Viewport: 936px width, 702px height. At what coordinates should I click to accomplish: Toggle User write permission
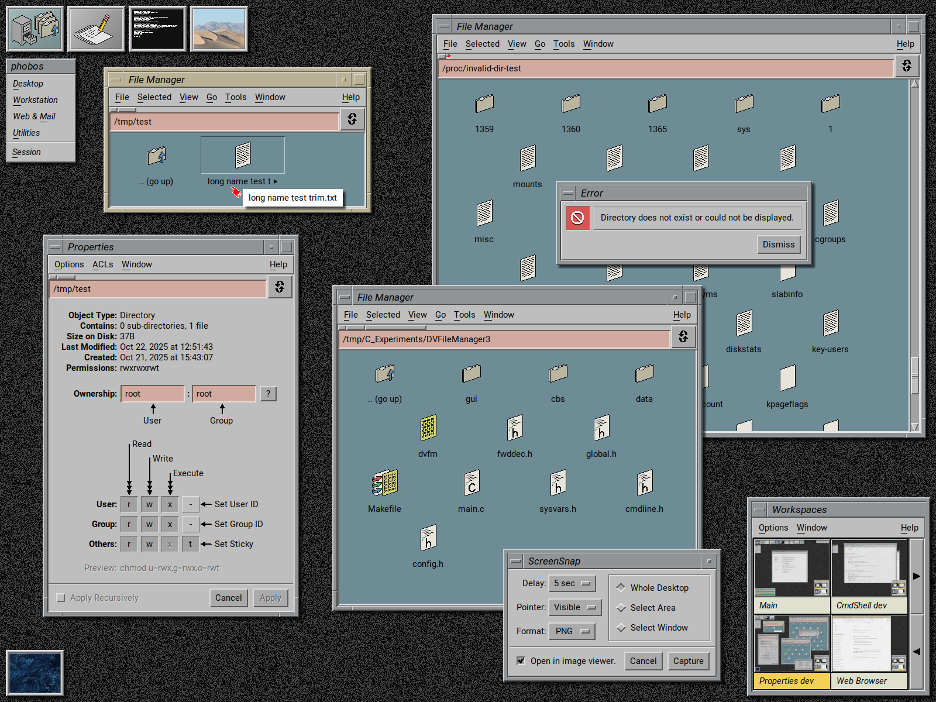(150, 504)
